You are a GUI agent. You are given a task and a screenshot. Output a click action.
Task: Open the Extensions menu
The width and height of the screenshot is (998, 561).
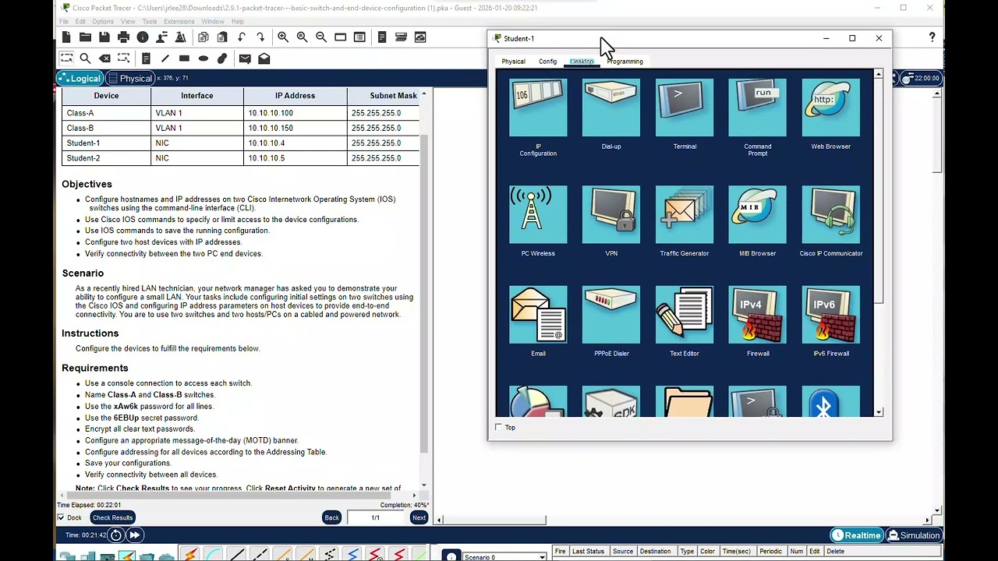179,21
